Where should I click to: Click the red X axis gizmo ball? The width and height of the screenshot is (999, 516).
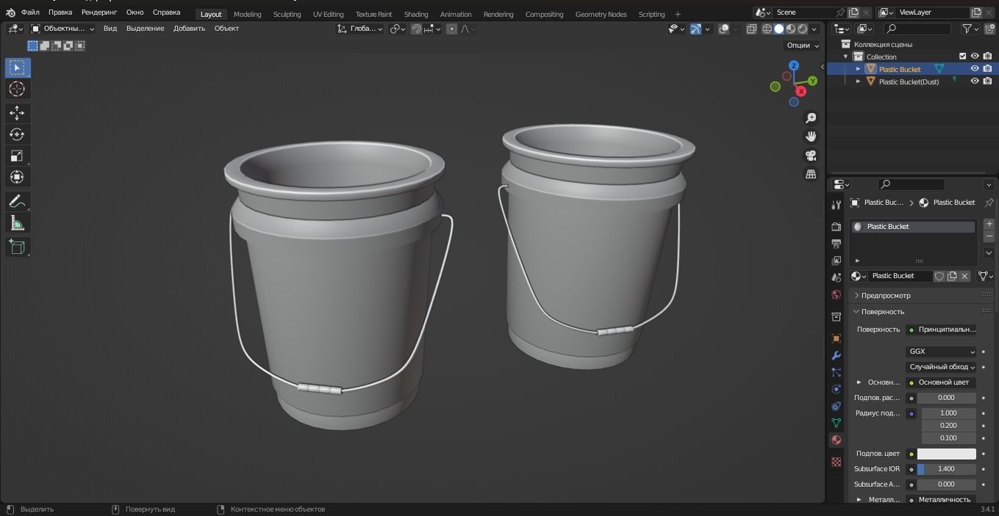[x=801, y=92]
